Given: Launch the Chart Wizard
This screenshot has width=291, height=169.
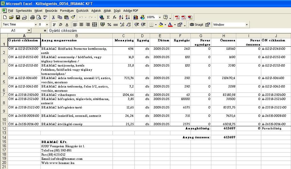Looking at the screenshot, I should [x=136, y=17].
